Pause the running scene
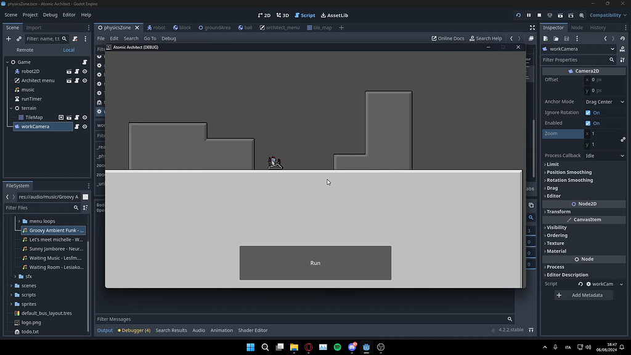The width and height of the screenshot is (631, 355). click(x=527, y=15)
